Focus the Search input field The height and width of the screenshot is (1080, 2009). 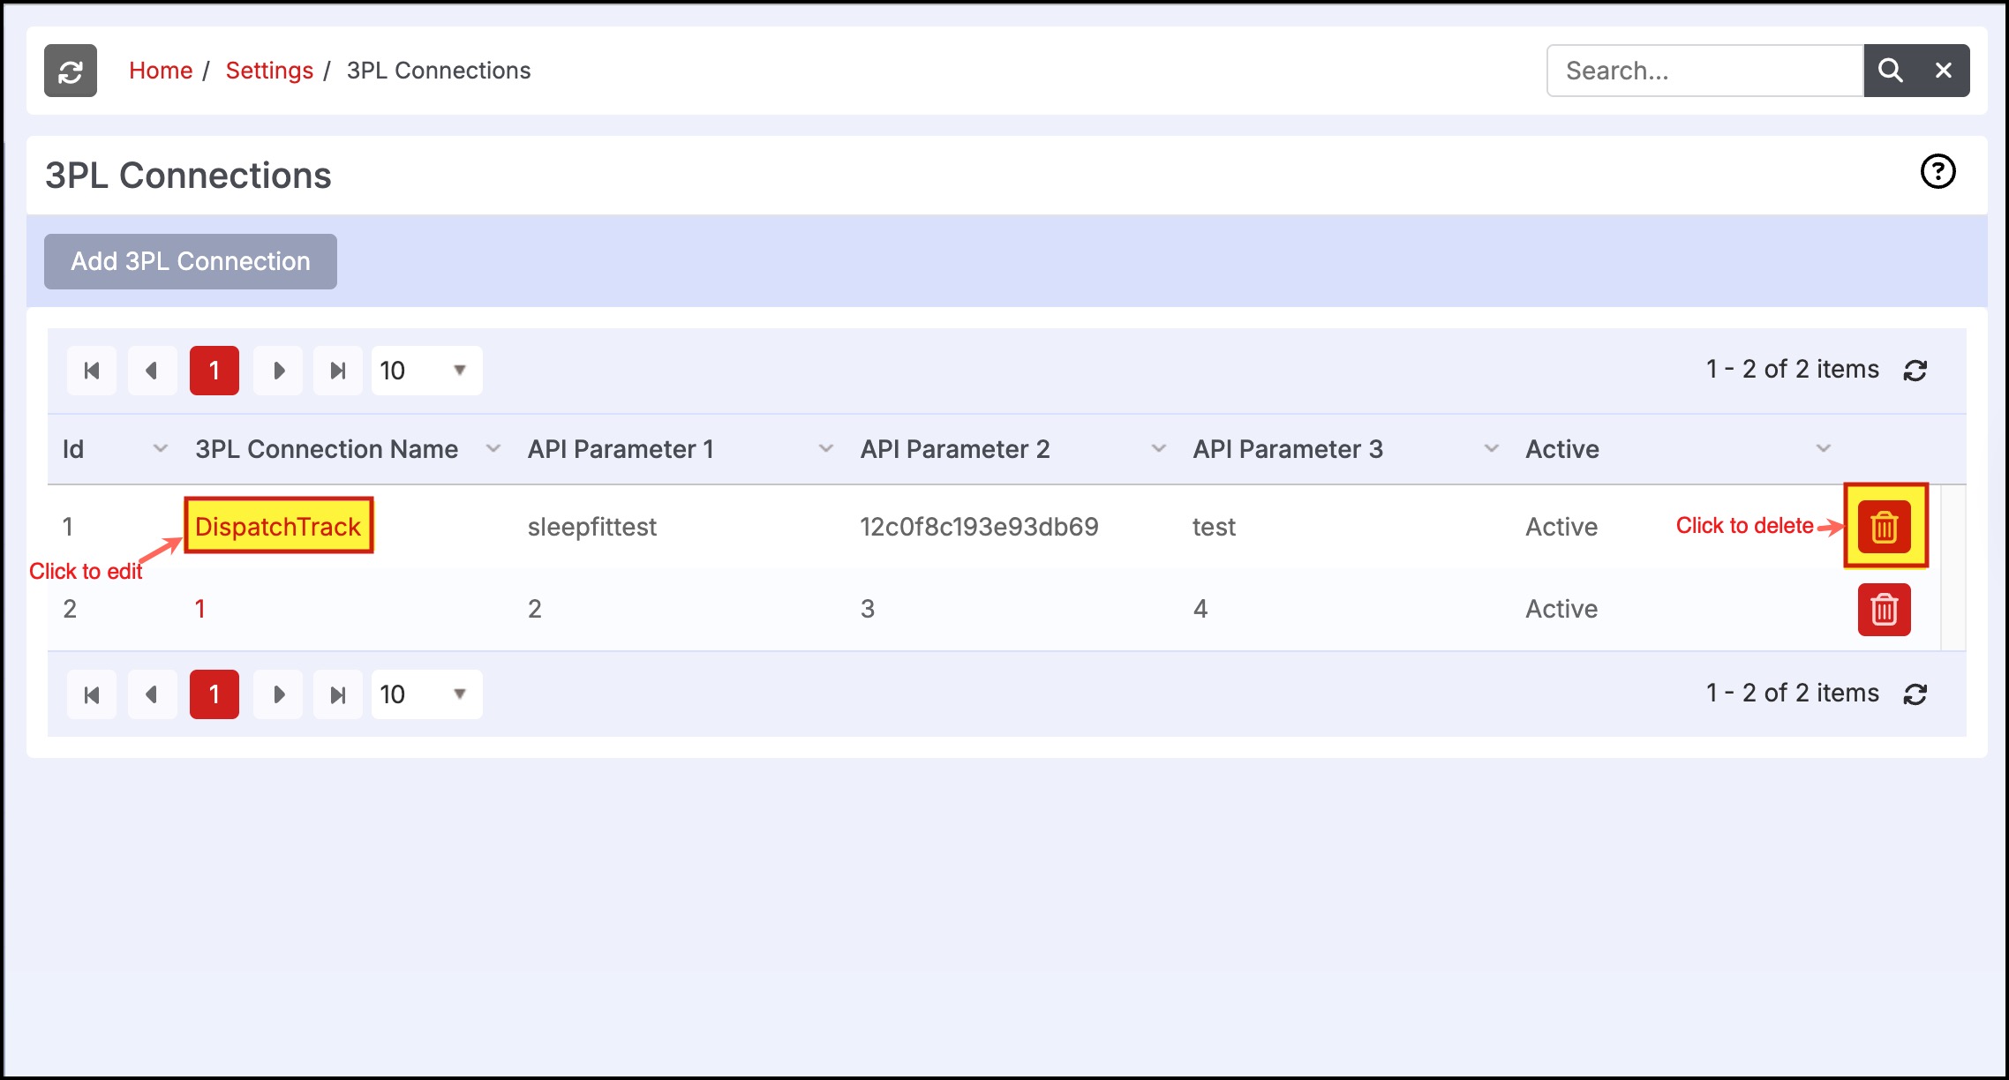1704,71
